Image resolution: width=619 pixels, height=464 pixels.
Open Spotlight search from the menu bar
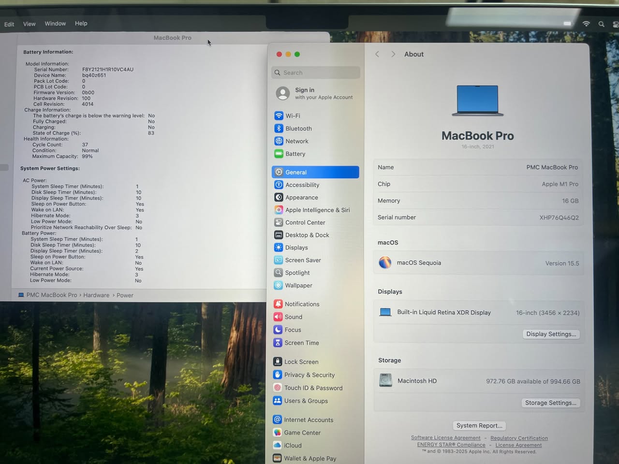[x=601, y=24]
